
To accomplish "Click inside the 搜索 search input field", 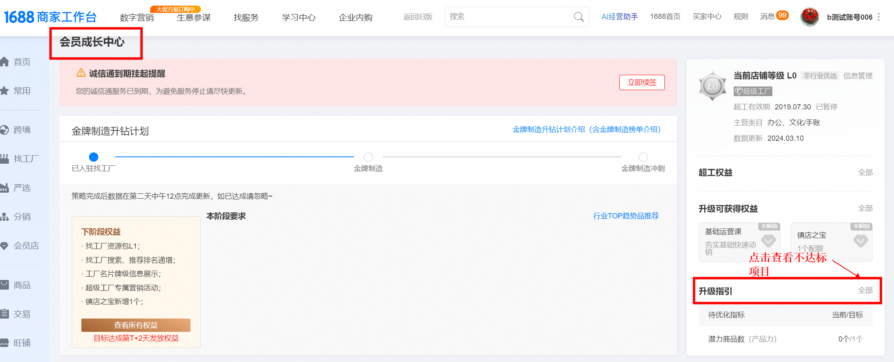I will tap(503, 17).
